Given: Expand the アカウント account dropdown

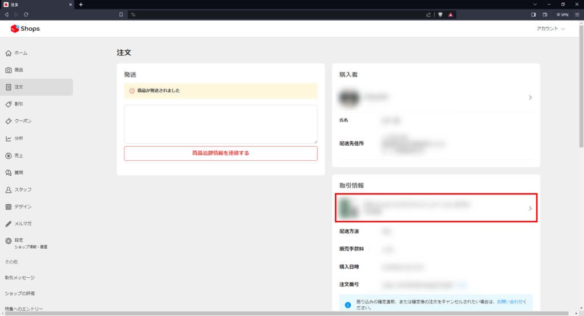Looking at the screenshot, I should (551, 29).
